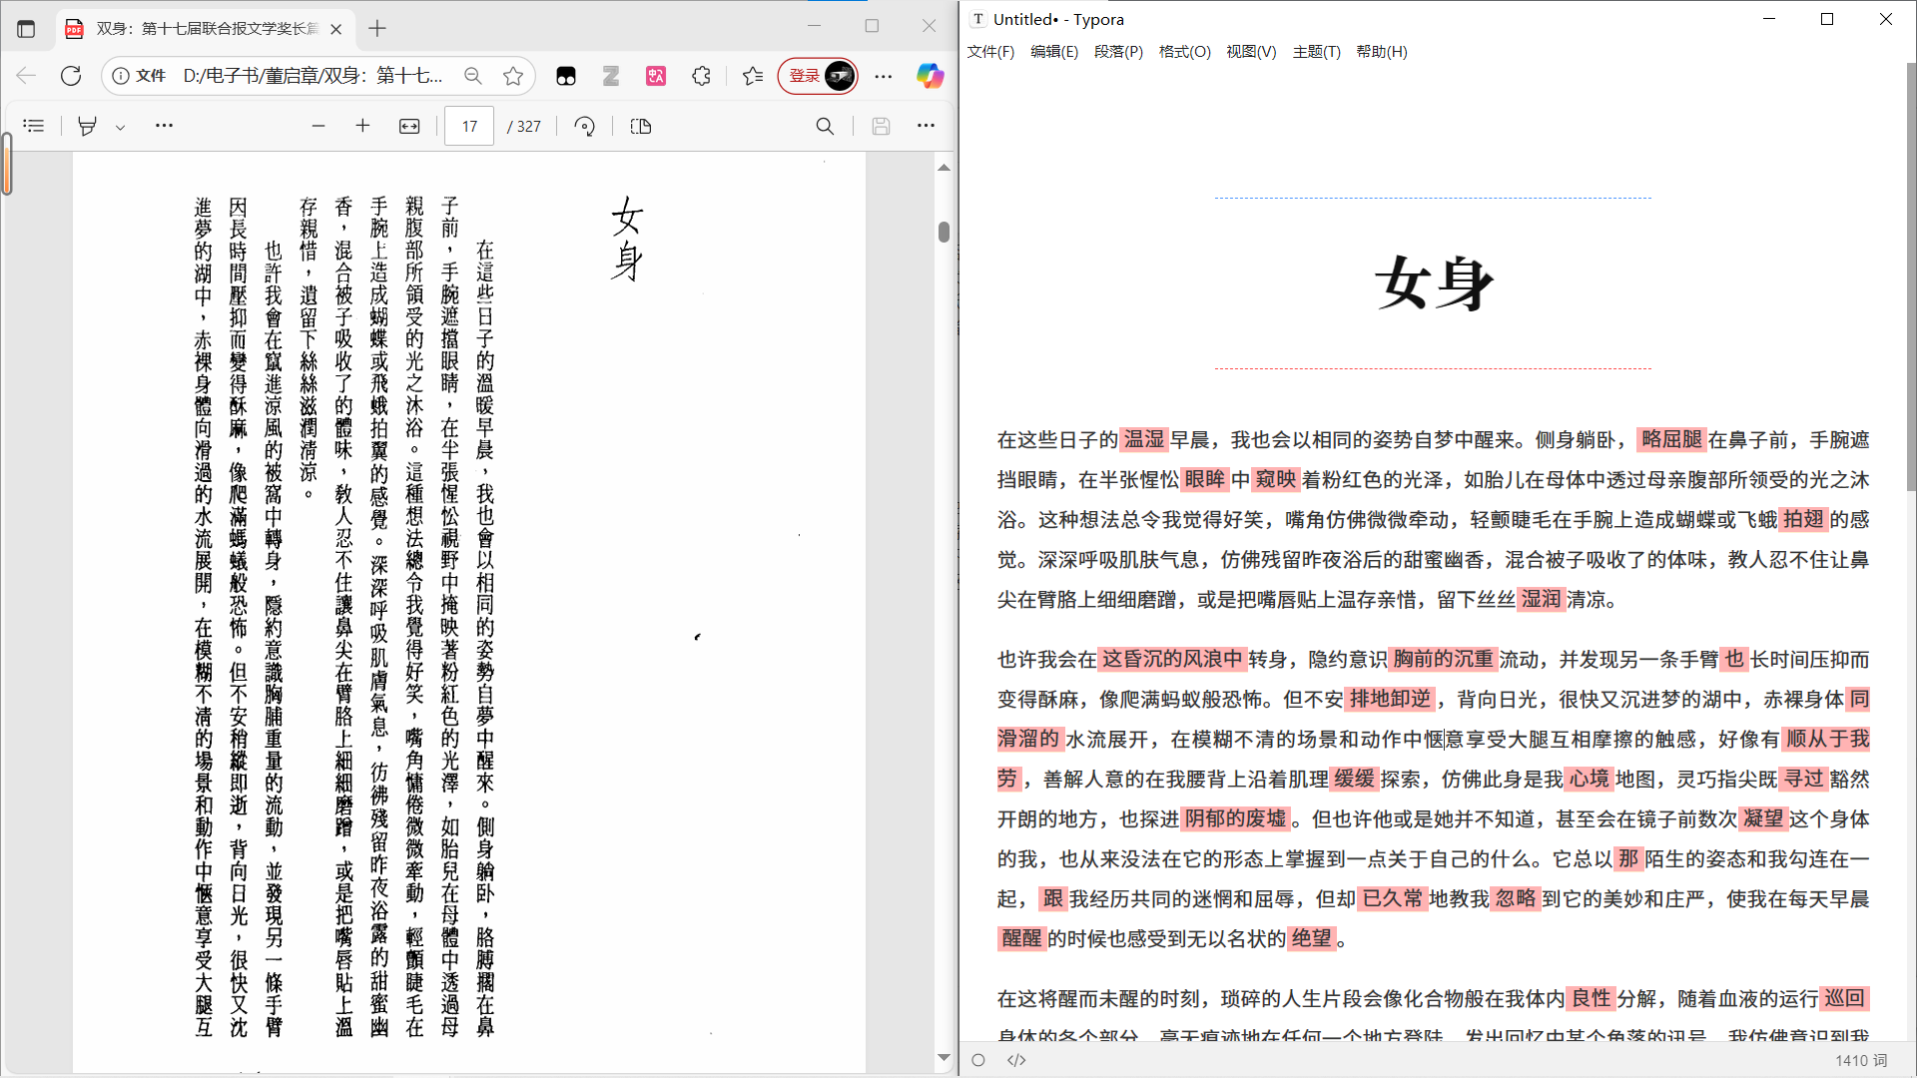Search within the PDF document
The image size is (1917, 1078).
(825, 126)
